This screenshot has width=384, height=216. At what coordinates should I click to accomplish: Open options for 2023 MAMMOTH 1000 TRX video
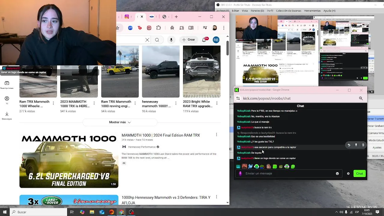tap(94, 103)
